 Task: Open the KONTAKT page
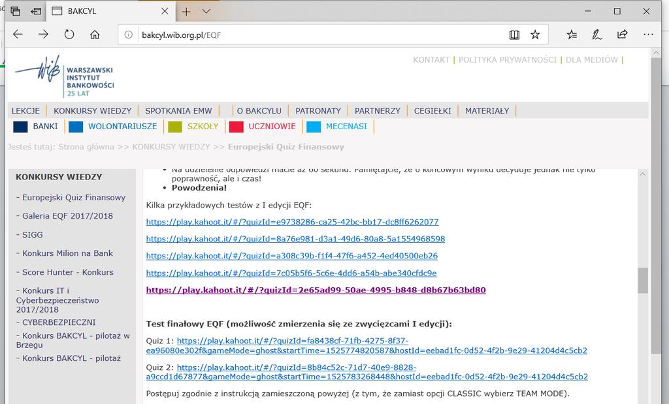[431, 59]
